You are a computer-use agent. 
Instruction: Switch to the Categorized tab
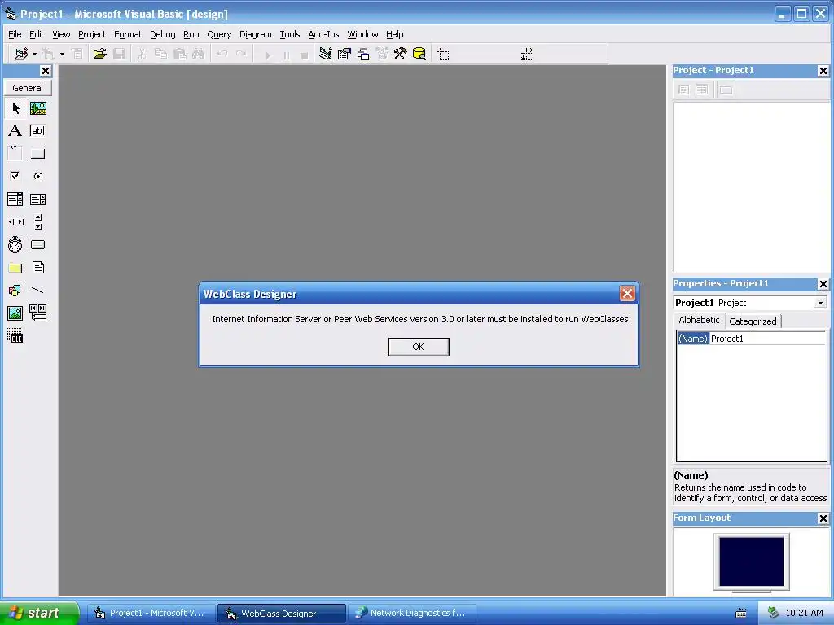pyautogui.click(x=753, y=321)
